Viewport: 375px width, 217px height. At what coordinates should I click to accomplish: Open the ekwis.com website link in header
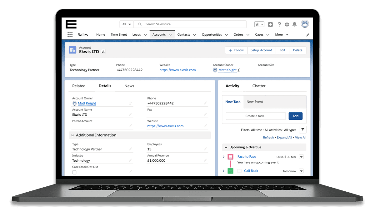click(x=177, y=70)
